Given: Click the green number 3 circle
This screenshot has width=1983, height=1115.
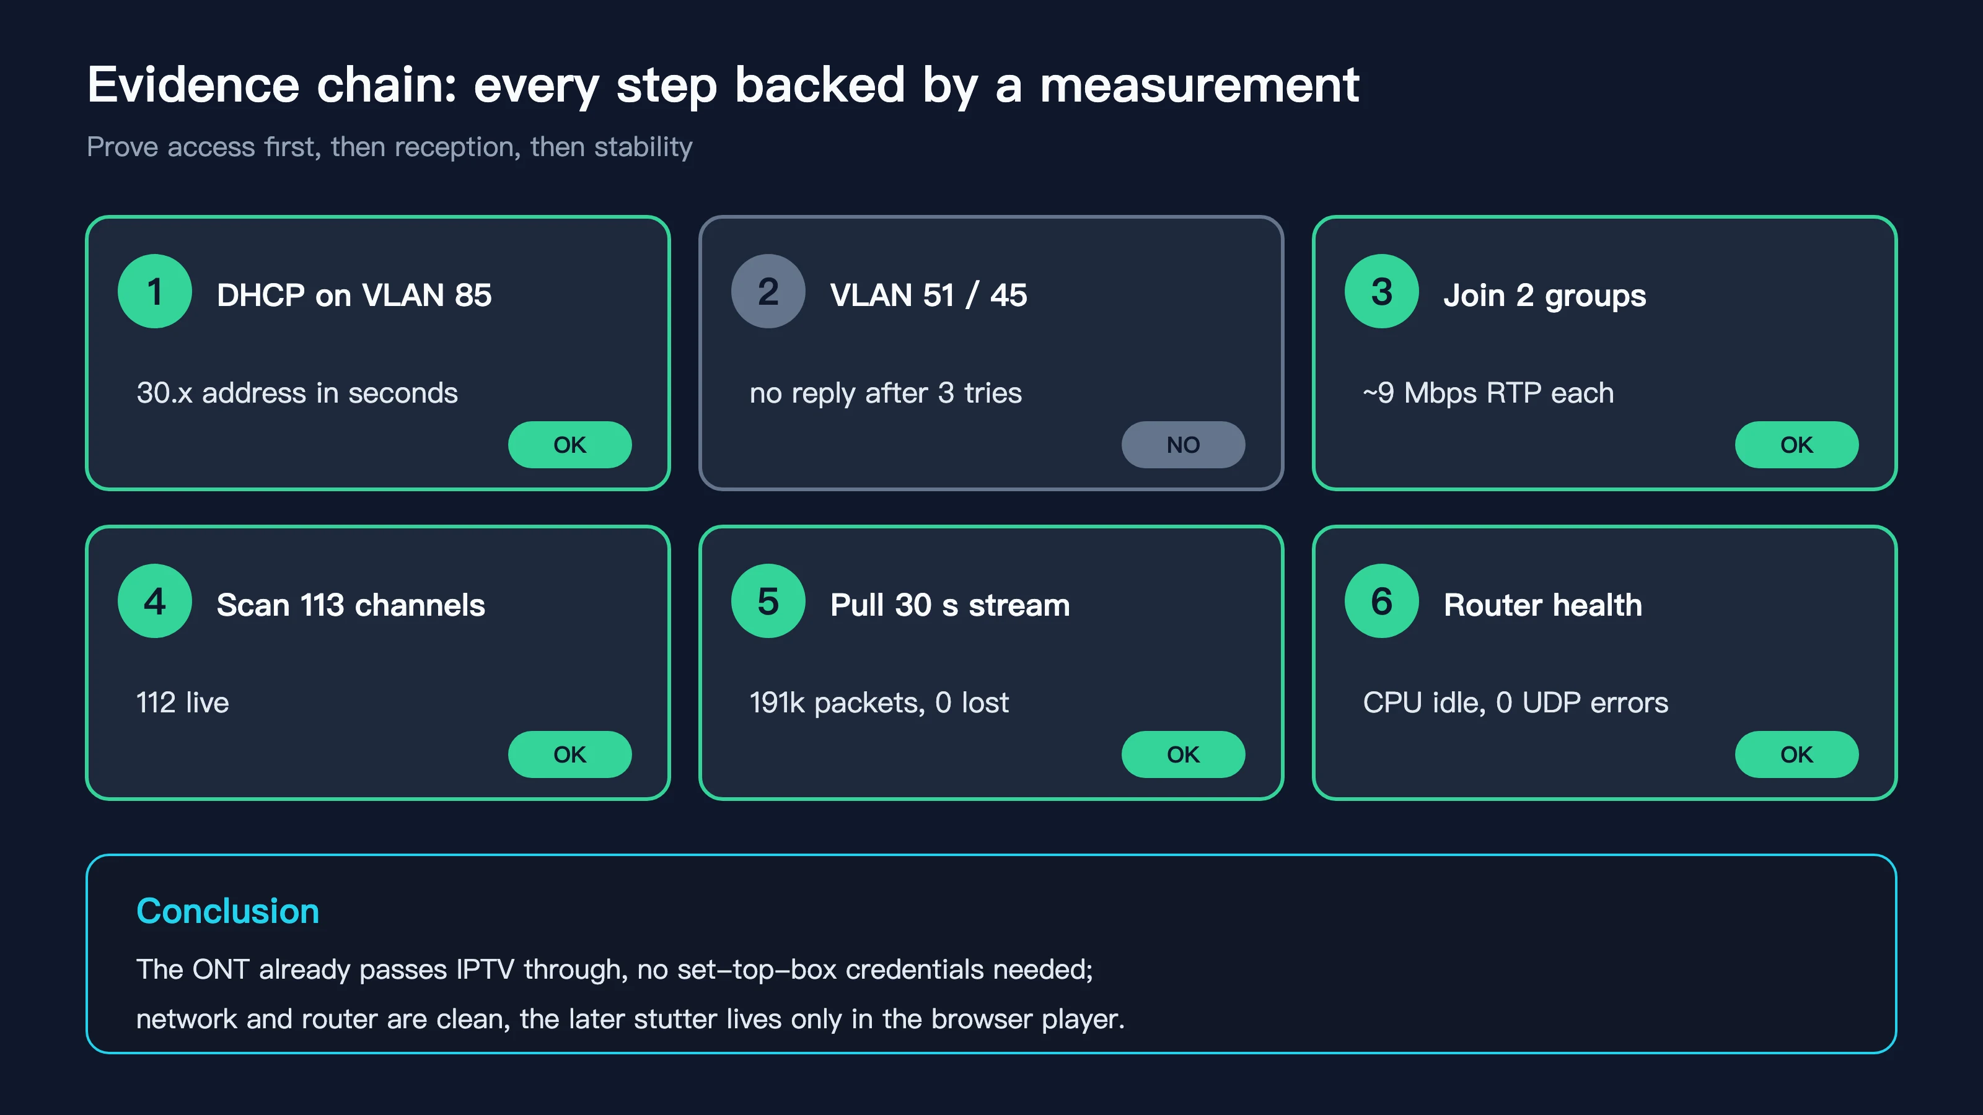Looking at the screenshot, I should 1382,292.
